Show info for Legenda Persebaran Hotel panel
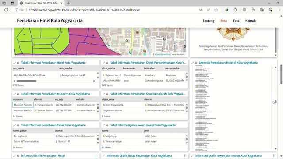This screenshot has width=283, height=159. pos(196,63)
